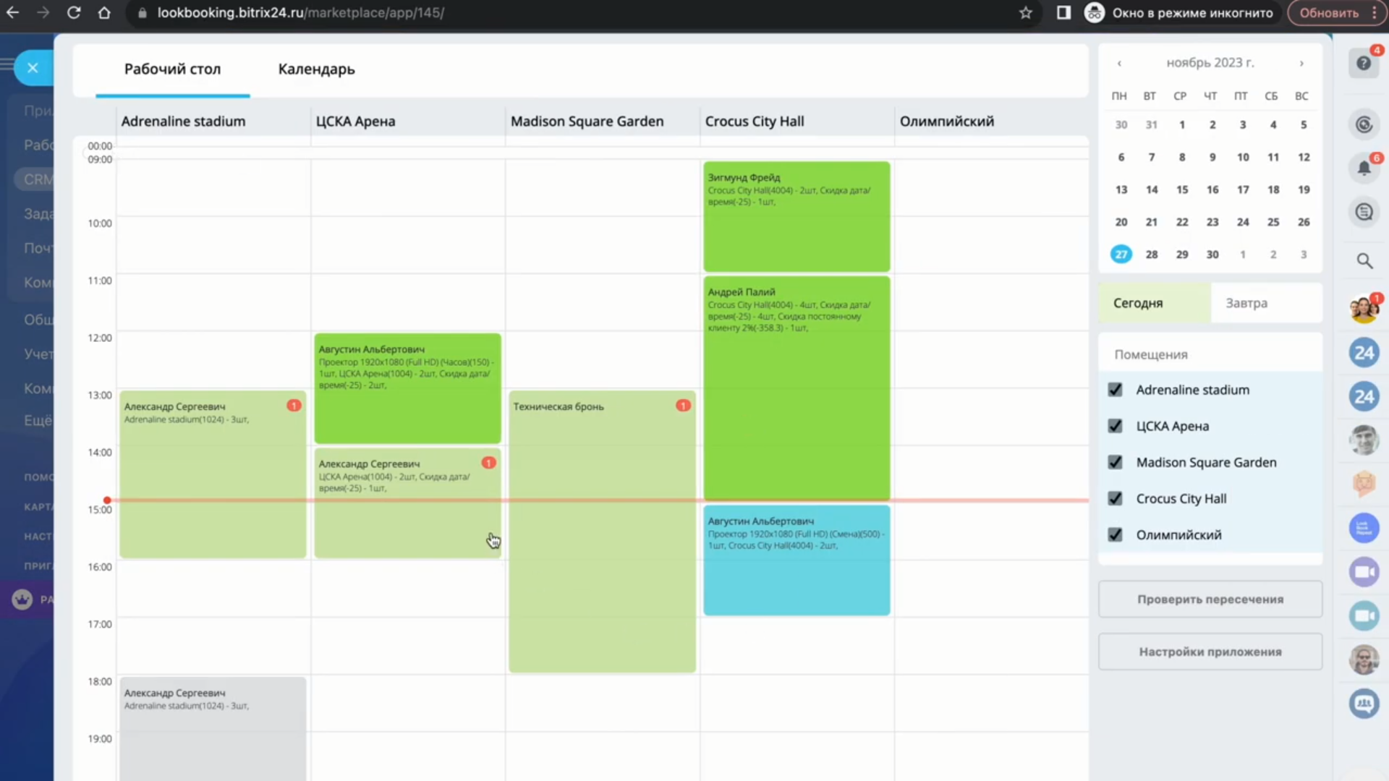Click the help question mark icon
This screenshot has width=1389, height=781.
tap(1364, 64)
